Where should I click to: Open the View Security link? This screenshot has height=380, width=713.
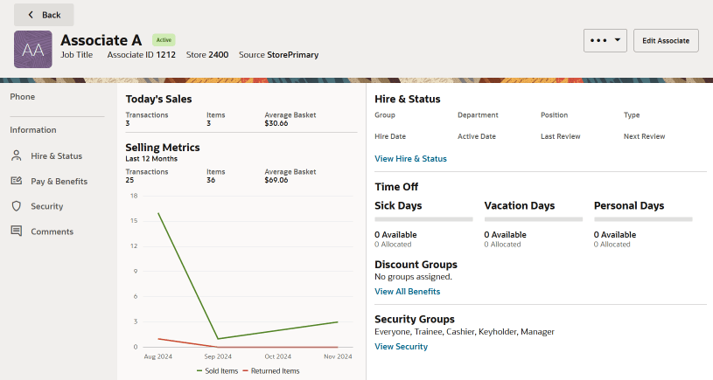pos(401,347)
